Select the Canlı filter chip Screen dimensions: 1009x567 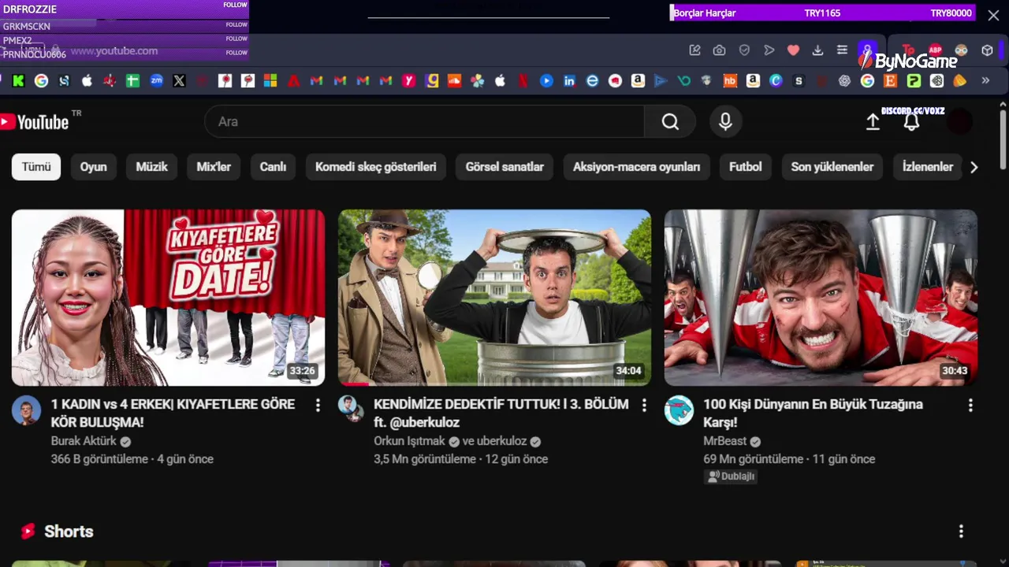(273, 167)
